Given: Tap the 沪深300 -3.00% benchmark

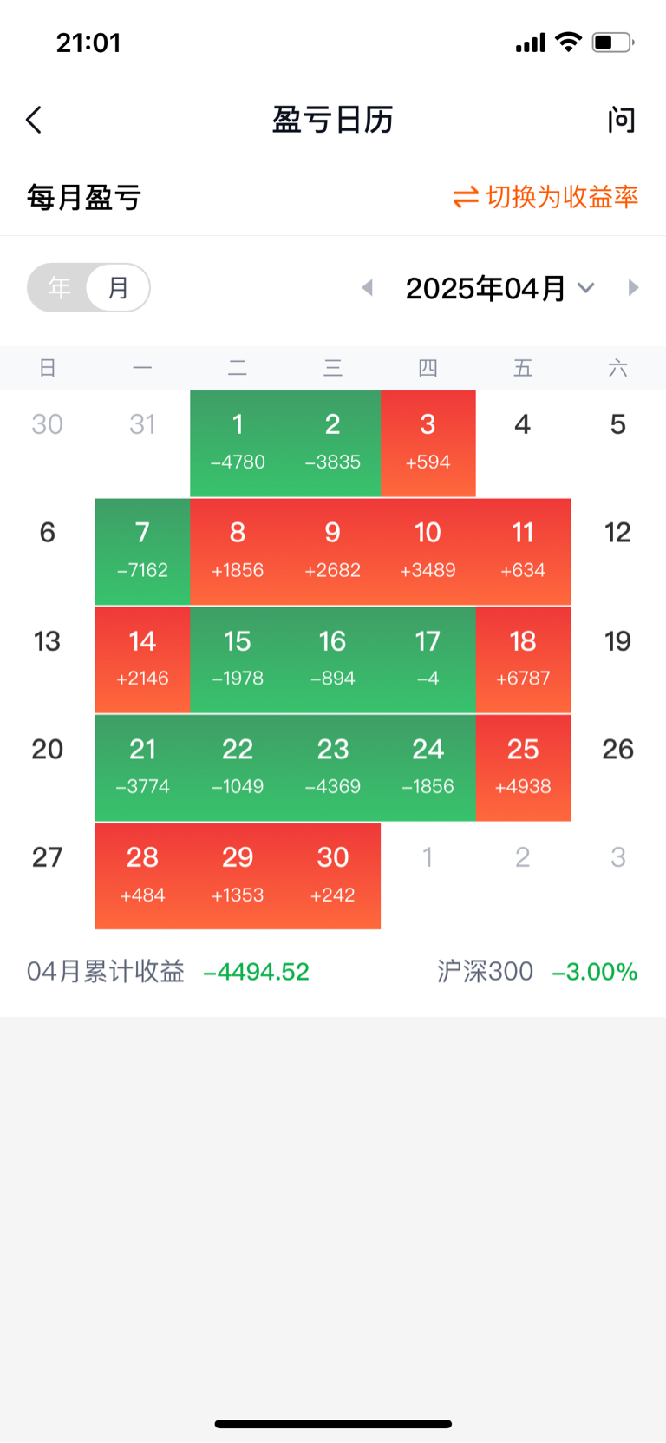Looking at the screenshot, I should pyautogui.click(x=538, y=971).
